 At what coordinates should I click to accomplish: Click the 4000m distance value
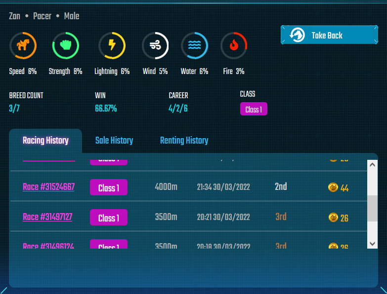166,187
